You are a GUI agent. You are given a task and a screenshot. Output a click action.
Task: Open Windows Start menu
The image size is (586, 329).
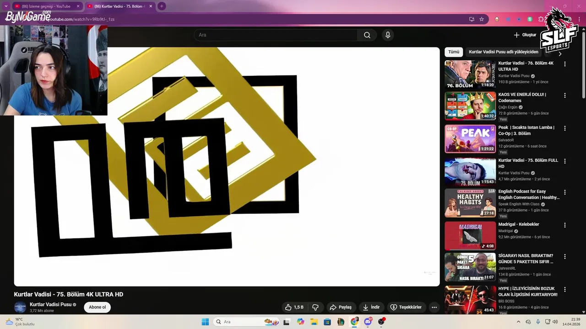205,322
